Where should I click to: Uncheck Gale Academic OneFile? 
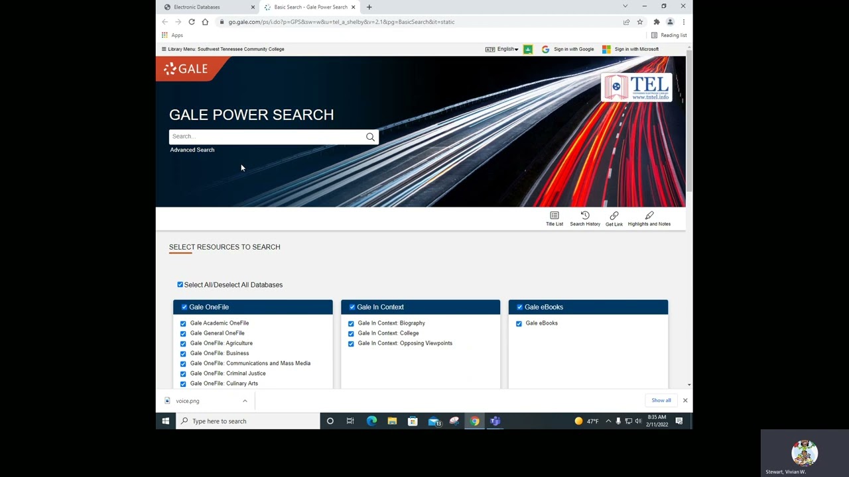(x=183, y=323)
